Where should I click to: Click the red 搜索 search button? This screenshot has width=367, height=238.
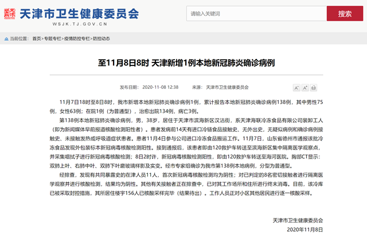pyautogui.click(x=345, y=14)
